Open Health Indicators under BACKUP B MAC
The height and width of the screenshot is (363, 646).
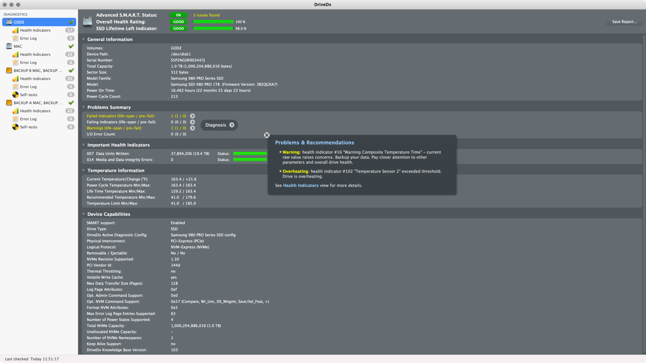(x=35, y=78)
